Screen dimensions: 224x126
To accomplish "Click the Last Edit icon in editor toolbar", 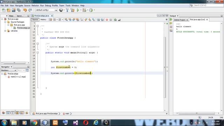I will [x=50, y=20].
